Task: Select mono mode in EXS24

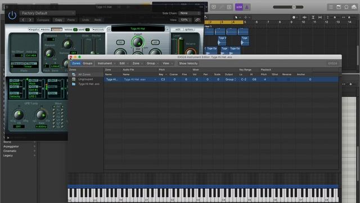Action: [x=45, y=29]
